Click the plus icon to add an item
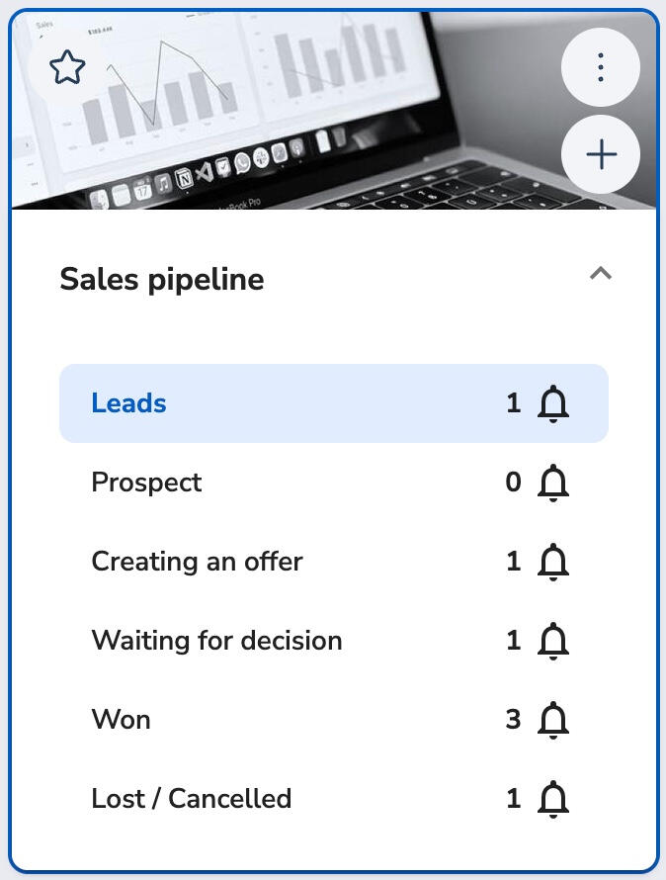Image resolution: width=666 pixels, height=880 pixels. click(601, 154)
